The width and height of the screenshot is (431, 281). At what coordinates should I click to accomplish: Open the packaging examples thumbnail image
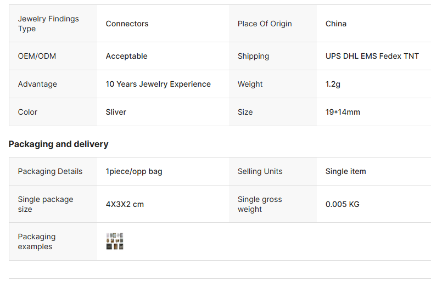(x=115, y=241)
